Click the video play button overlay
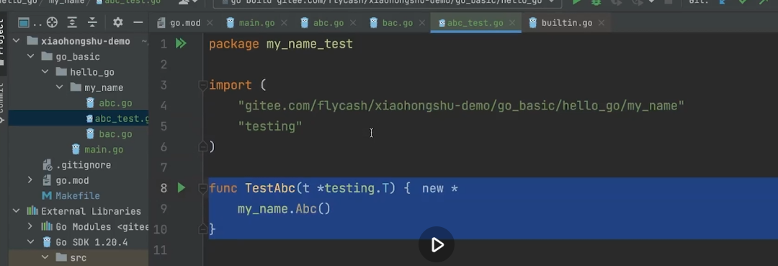Image resolution: width=778 pixels, height=266 pixels. 436,244
